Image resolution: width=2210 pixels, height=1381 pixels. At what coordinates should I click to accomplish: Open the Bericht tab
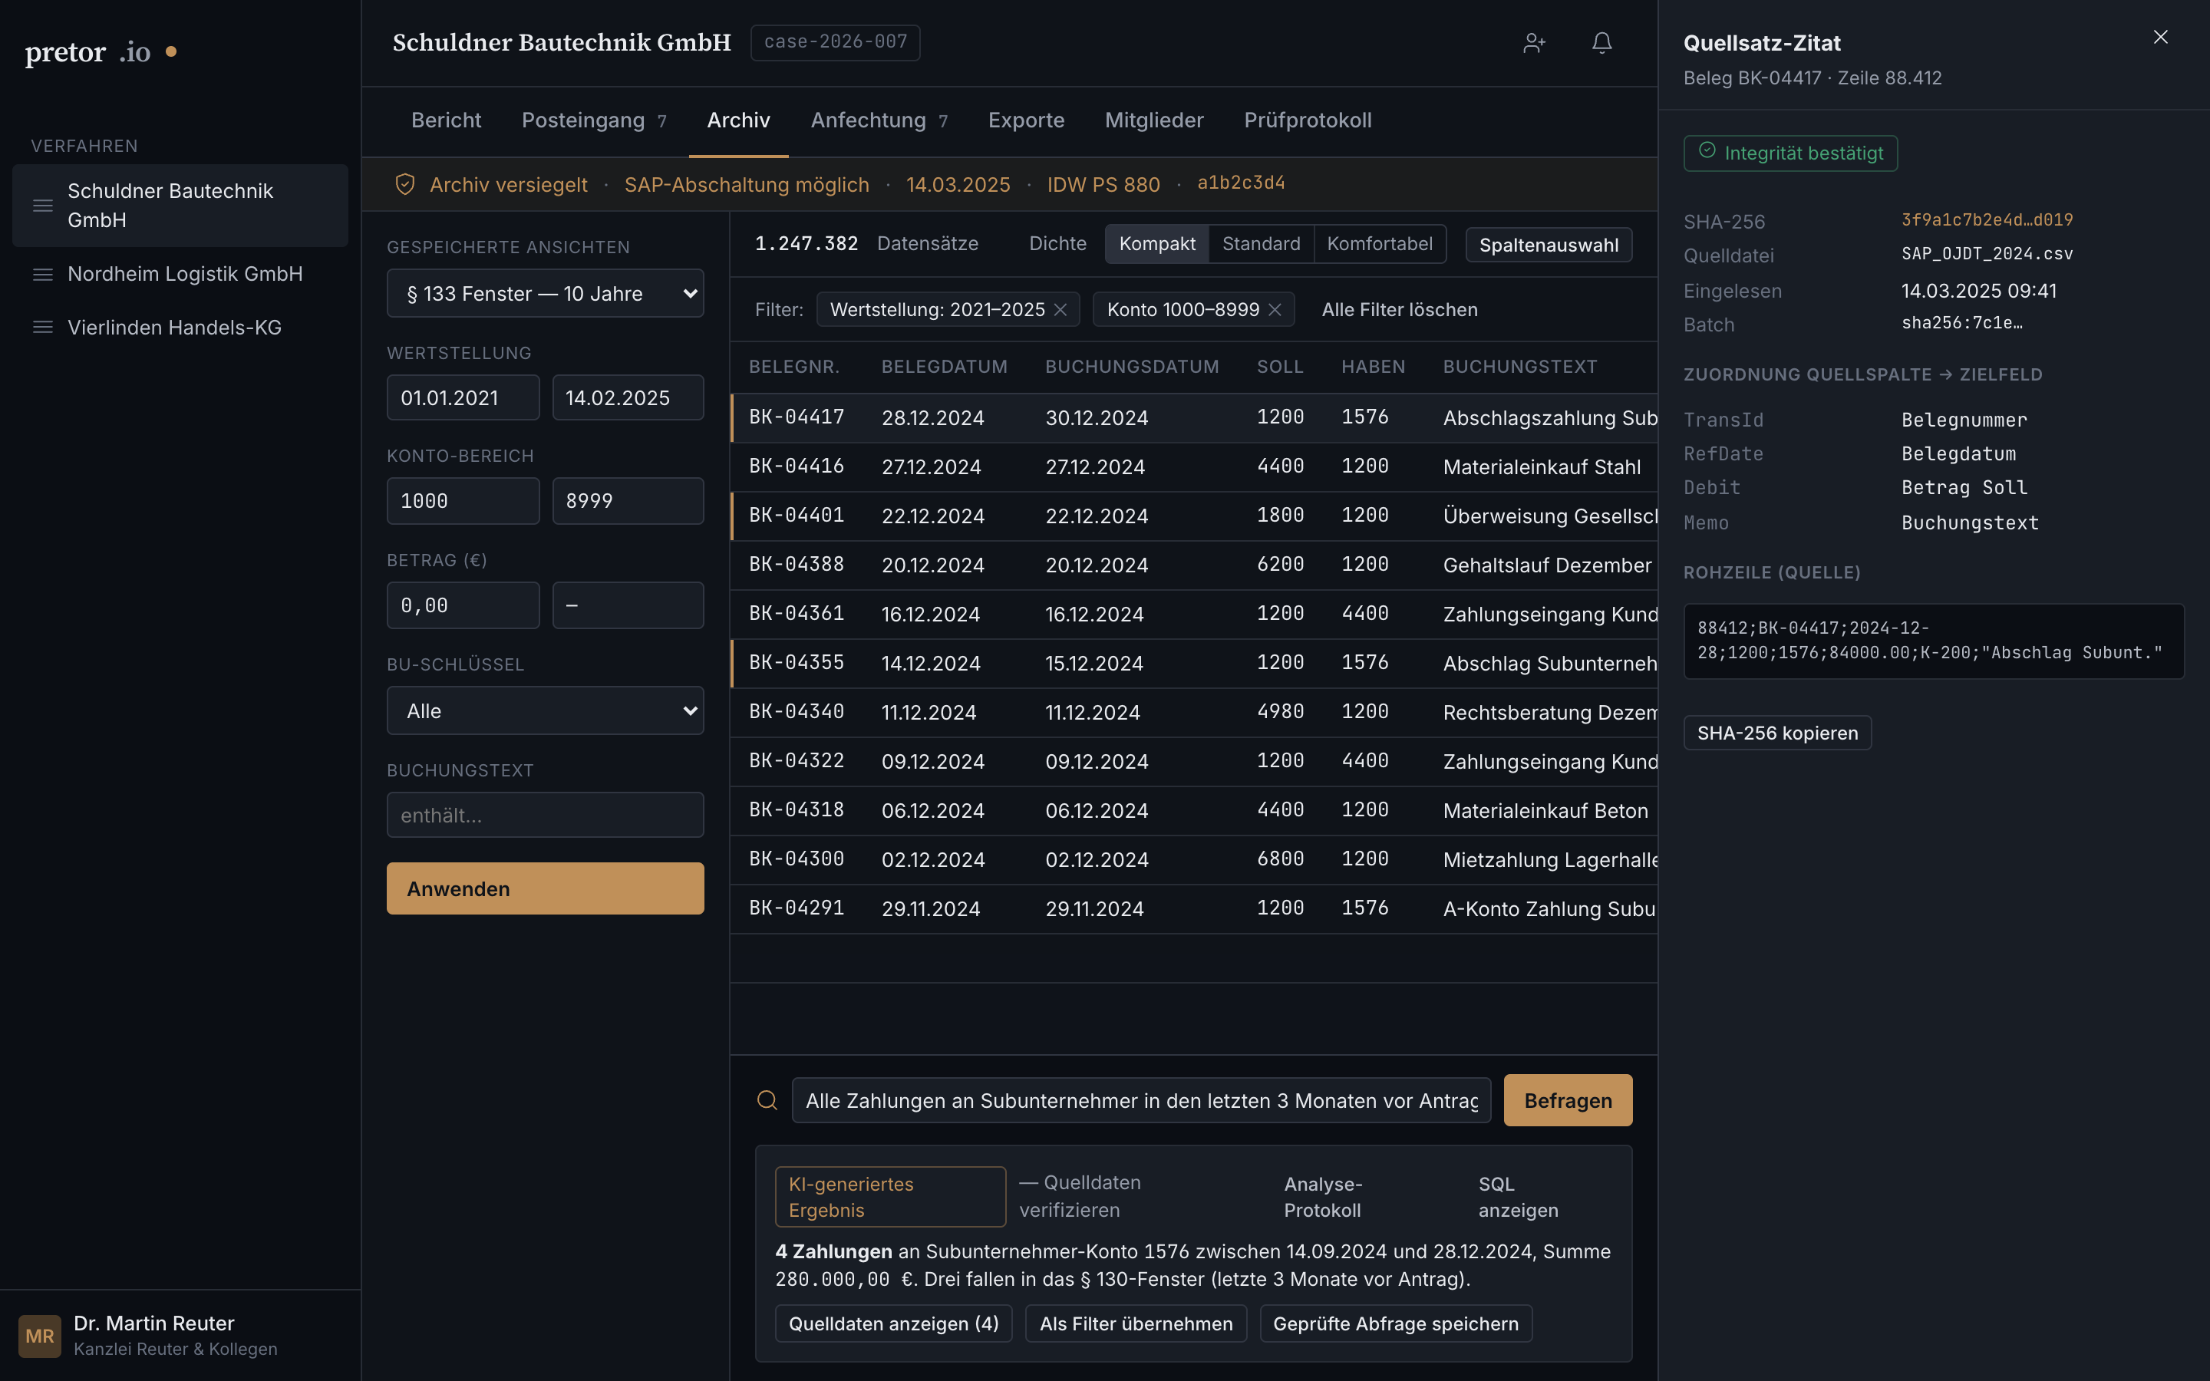[446, 120]
